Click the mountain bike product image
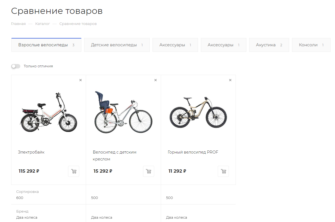 coord(198,112)
